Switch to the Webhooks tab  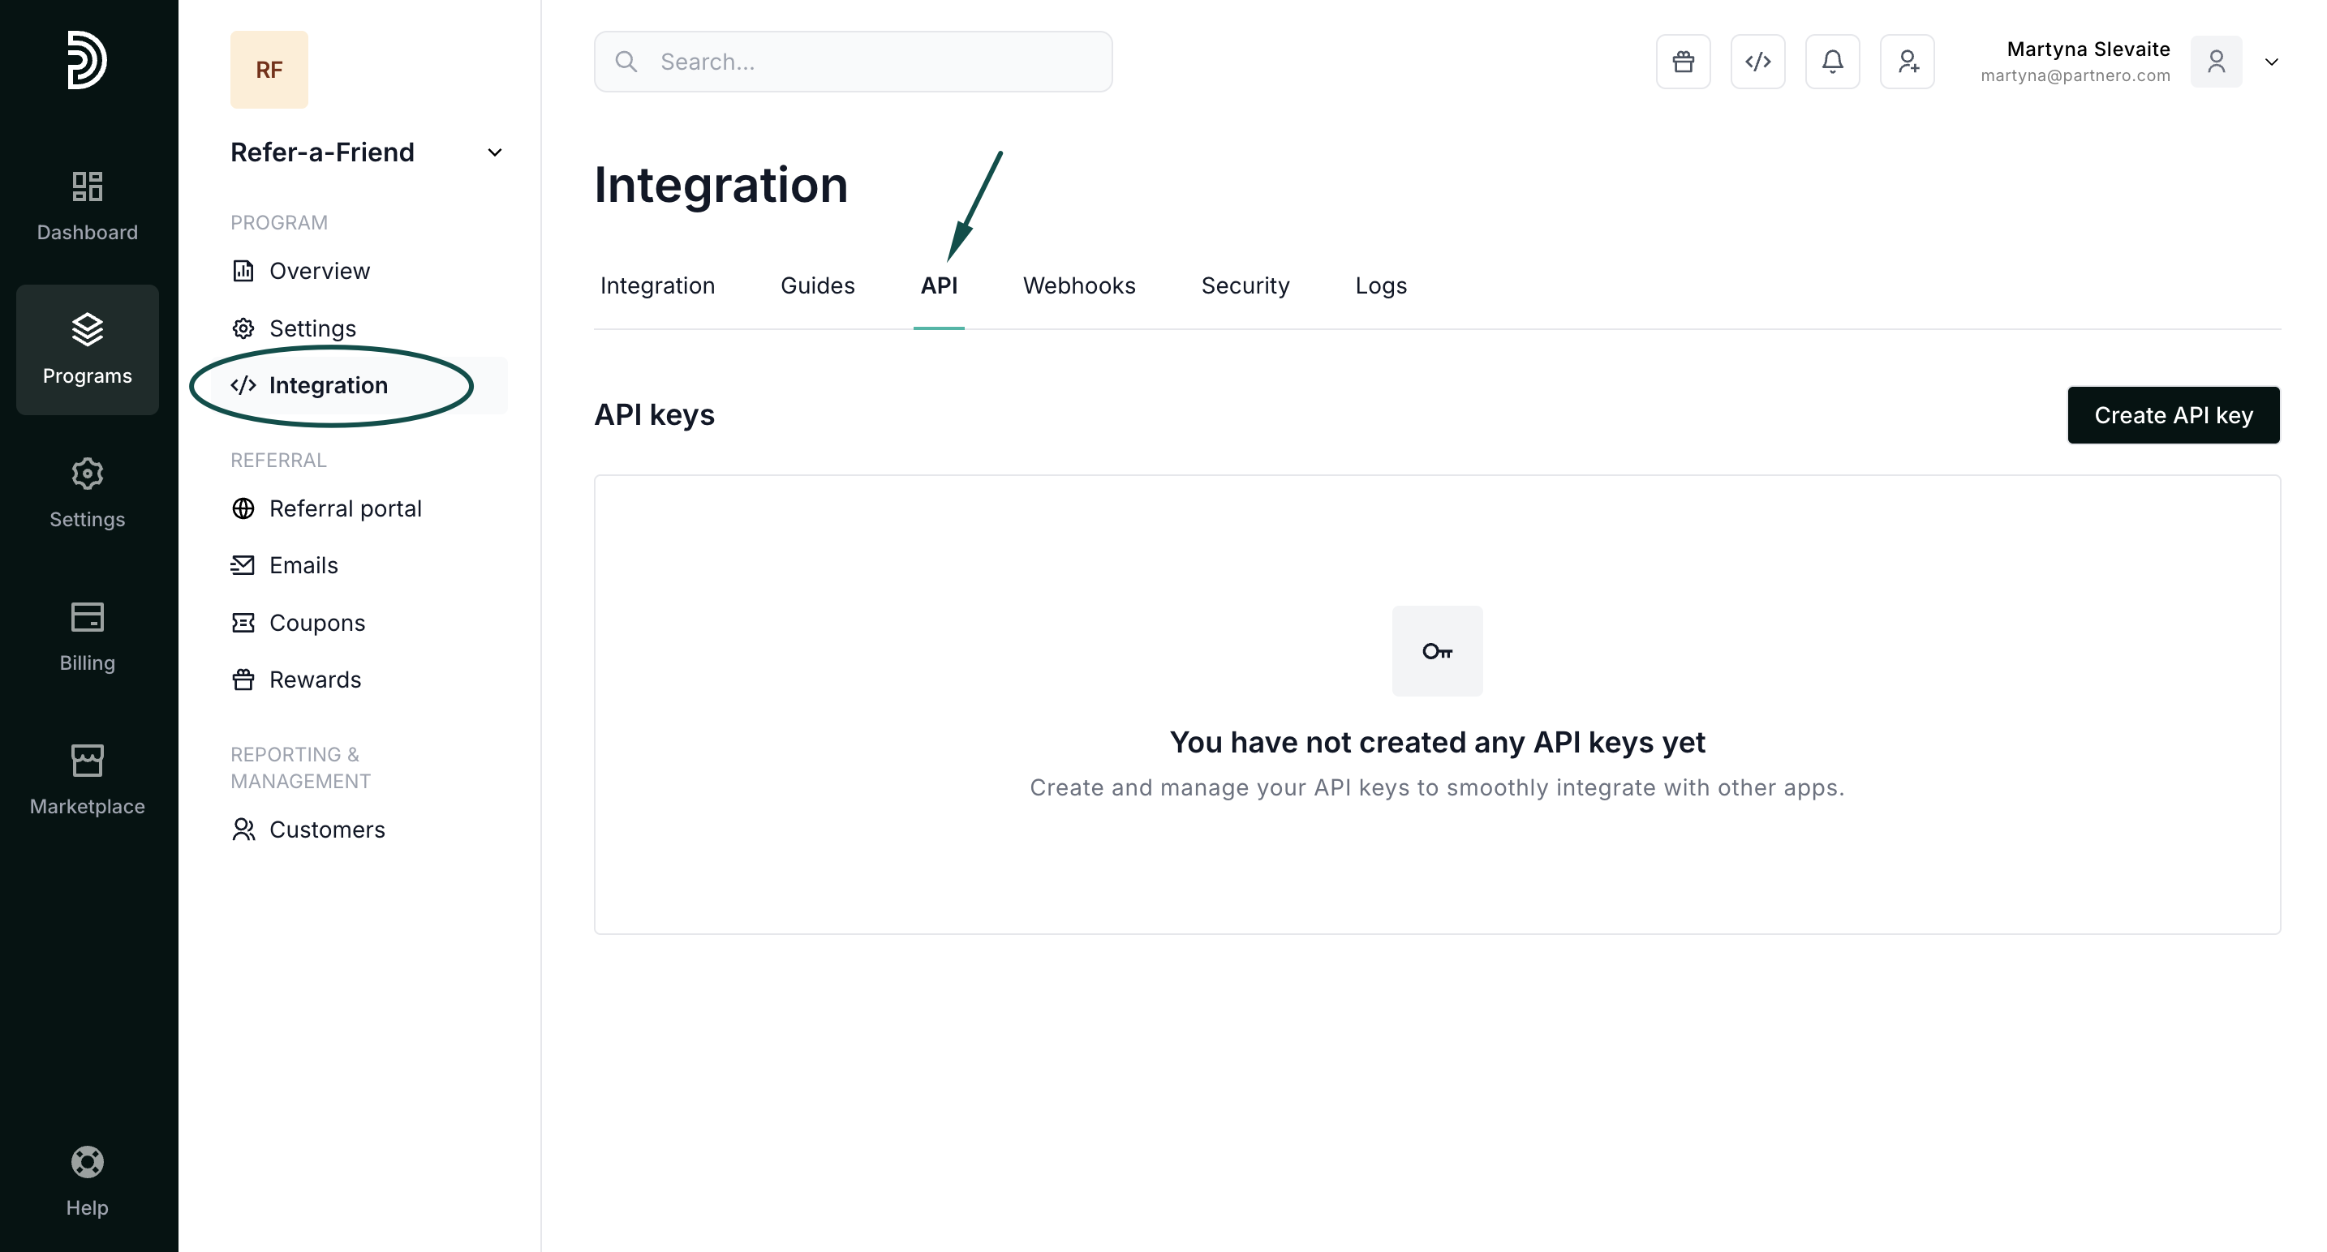(x=1078, y=285)
